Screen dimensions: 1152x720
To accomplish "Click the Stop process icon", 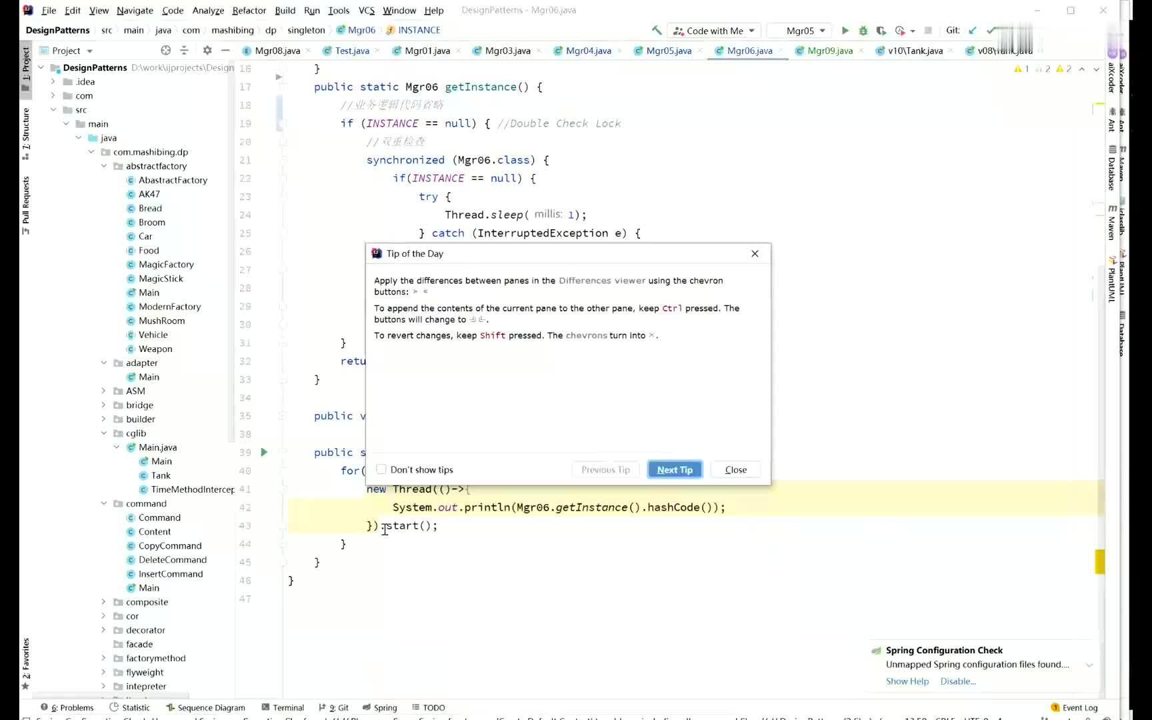I will pos(928,31).
